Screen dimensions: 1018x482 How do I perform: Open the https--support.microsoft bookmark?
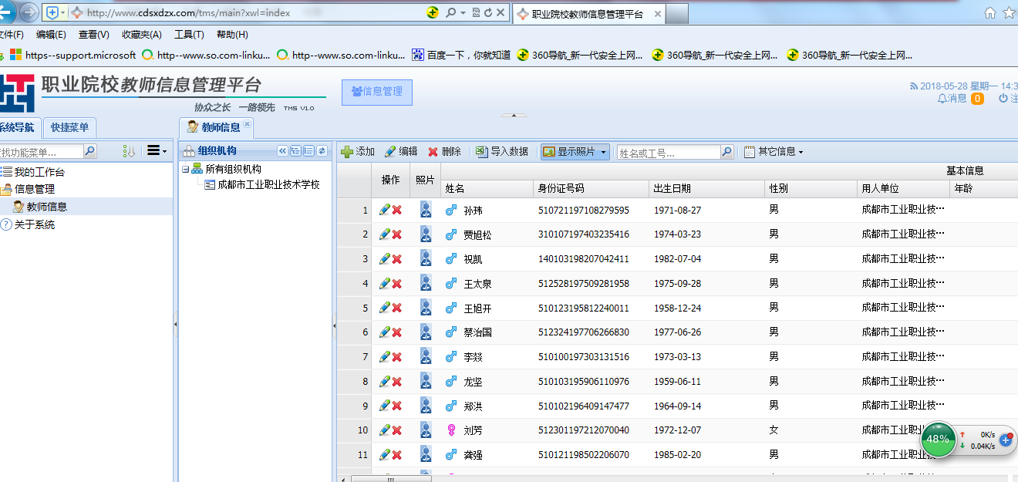coord(72,55)
